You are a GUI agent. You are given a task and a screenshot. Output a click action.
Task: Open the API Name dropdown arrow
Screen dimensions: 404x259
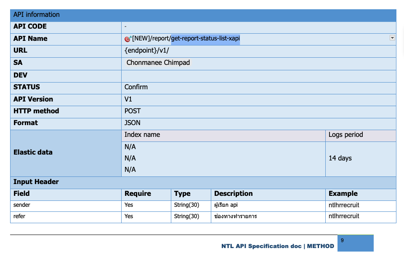coord(392,38)
